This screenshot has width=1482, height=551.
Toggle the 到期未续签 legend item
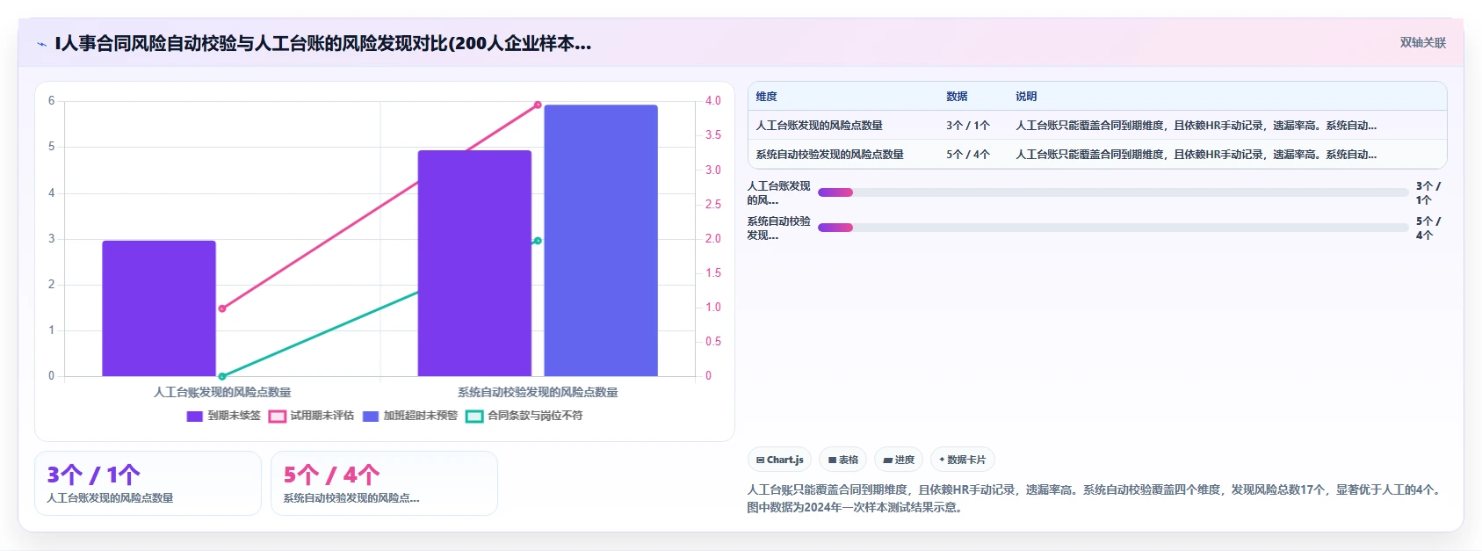click(x=224, y=416)
